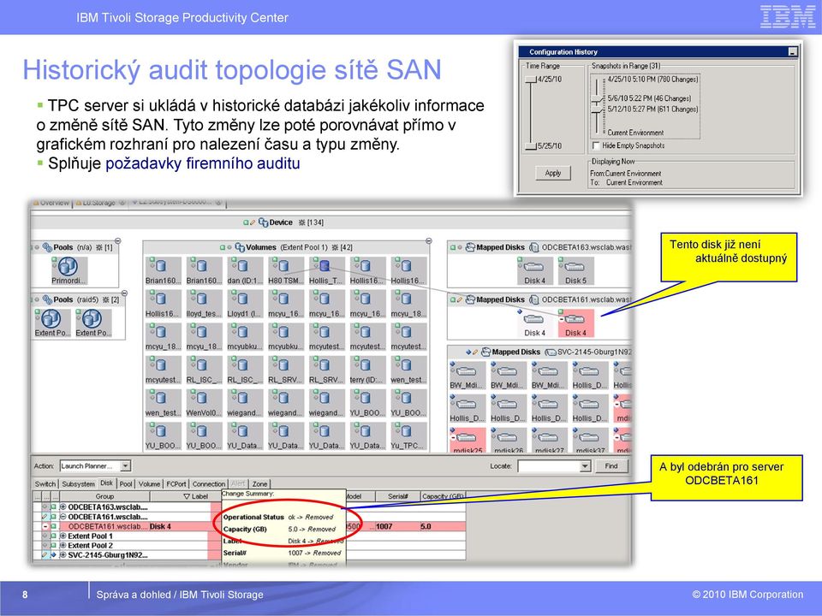Image resolution: width=822 pixels, height=616 pixels.
Task: Click the Volumes (Extent Pool 1) group icon
Action: coord(240,247)
